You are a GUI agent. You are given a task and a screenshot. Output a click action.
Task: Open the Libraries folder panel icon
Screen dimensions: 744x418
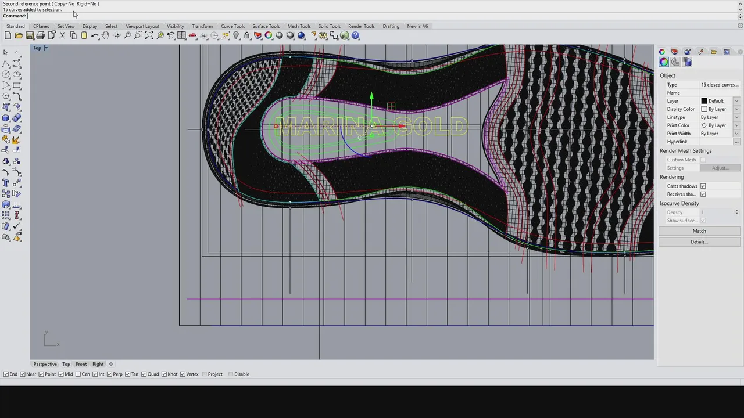coord(714,52)
